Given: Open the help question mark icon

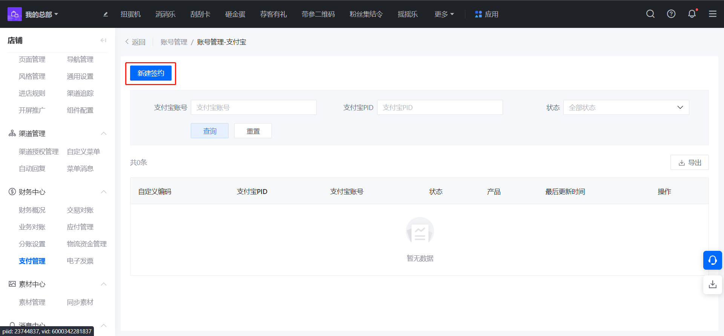Looking at the screenshot, I should [x=671, y=14].
